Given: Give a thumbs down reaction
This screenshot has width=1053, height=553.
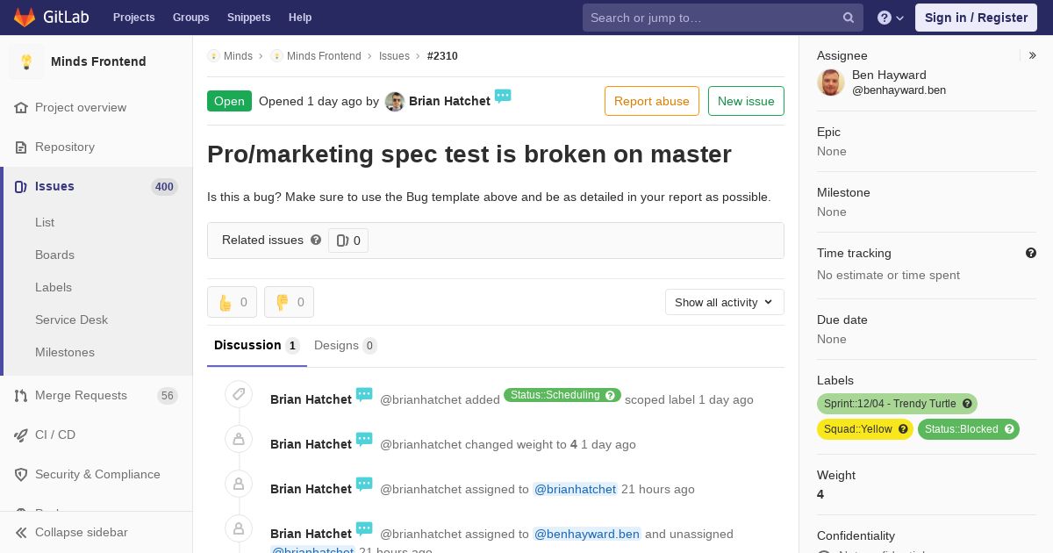Looking at the screenshot, I should point(289,302).
